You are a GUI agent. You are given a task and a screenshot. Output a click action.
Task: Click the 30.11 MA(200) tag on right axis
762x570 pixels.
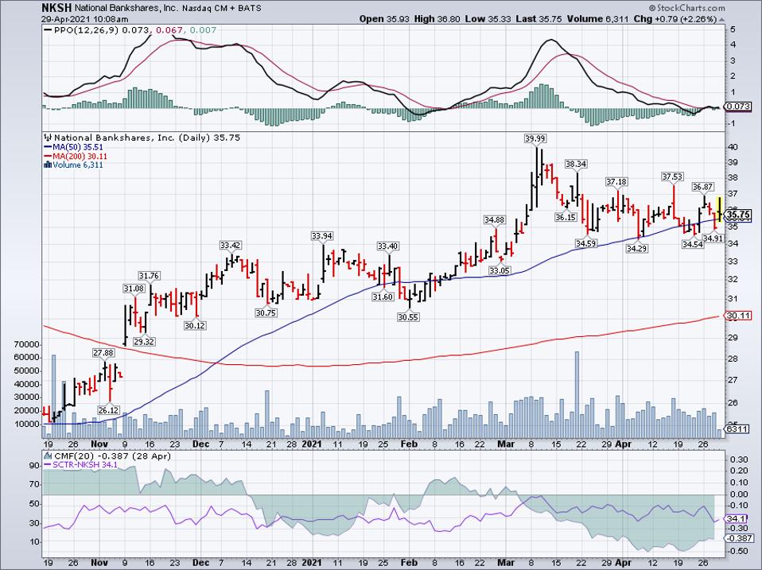(x=738, y=316)
